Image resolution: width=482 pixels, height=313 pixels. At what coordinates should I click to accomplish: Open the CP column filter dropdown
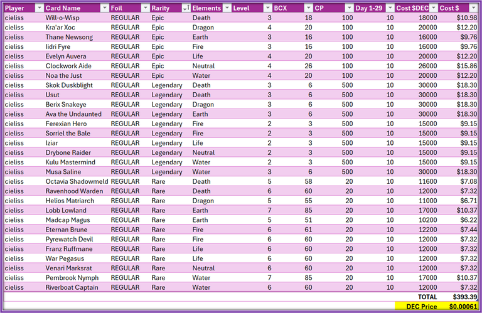tap(349, 8)
